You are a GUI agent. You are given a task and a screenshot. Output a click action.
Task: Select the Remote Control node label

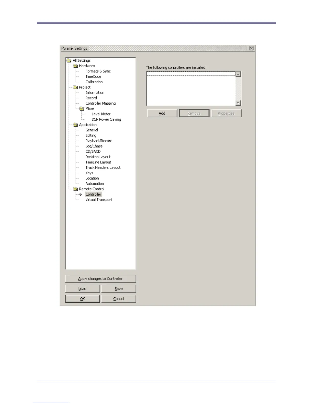92,189
